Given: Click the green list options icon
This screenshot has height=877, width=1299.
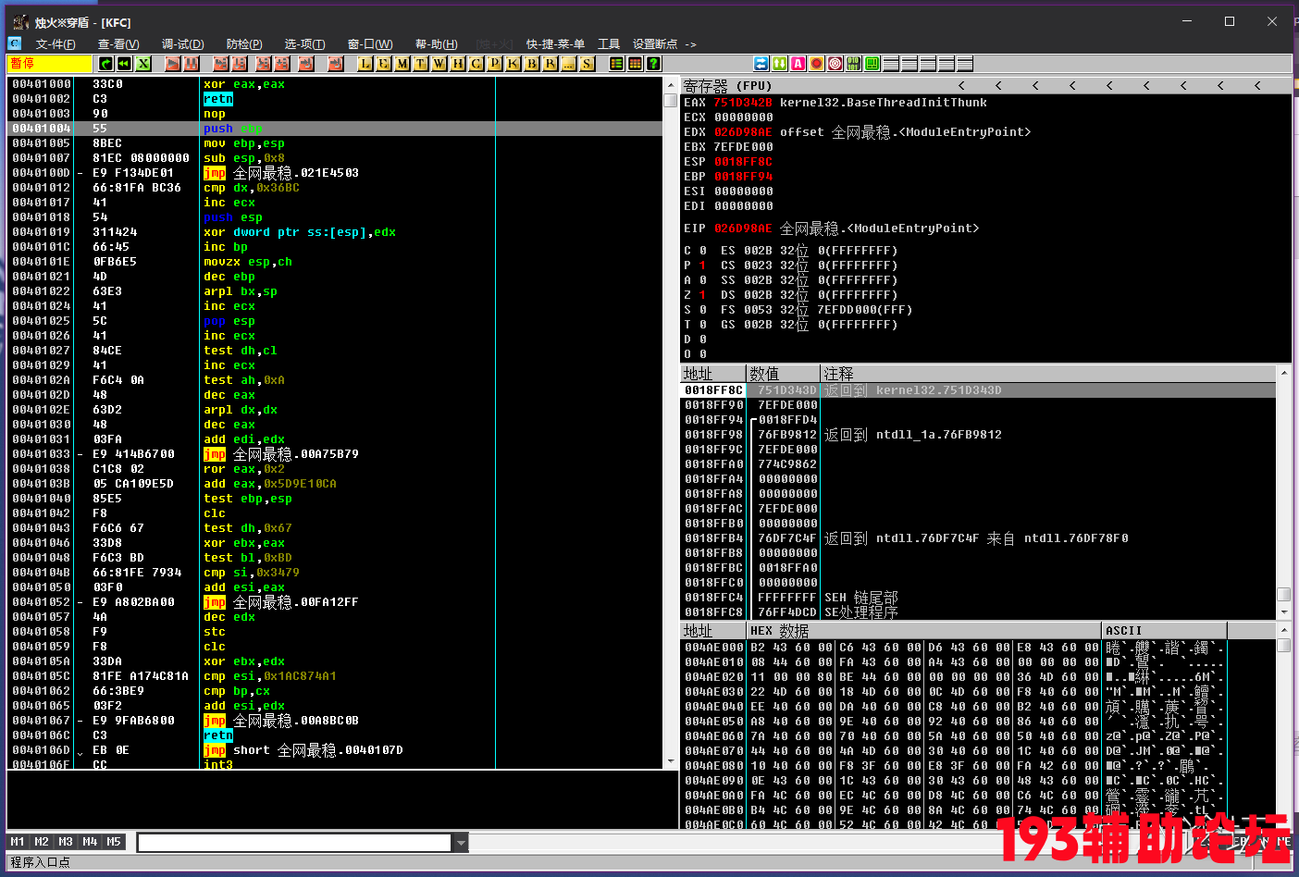Looking at the screenshot, I should (617, 64).
